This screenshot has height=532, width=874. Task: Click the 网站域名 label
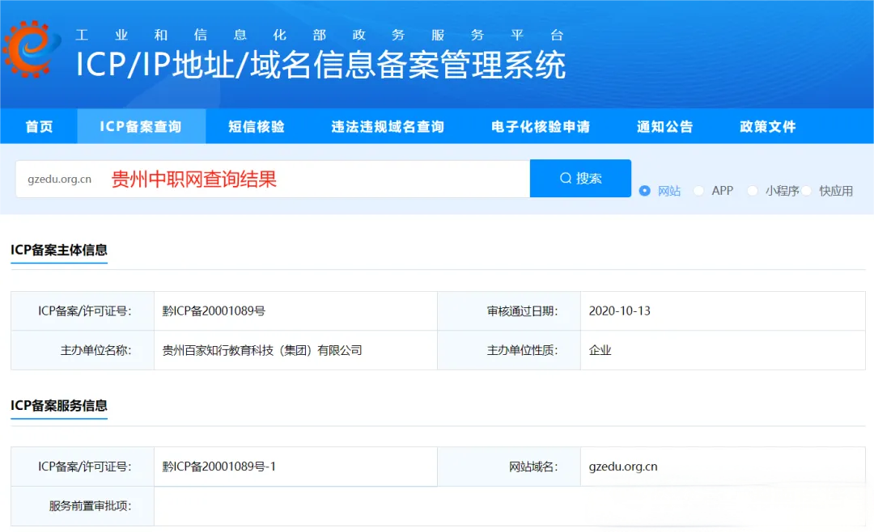(x=533, y=467)
